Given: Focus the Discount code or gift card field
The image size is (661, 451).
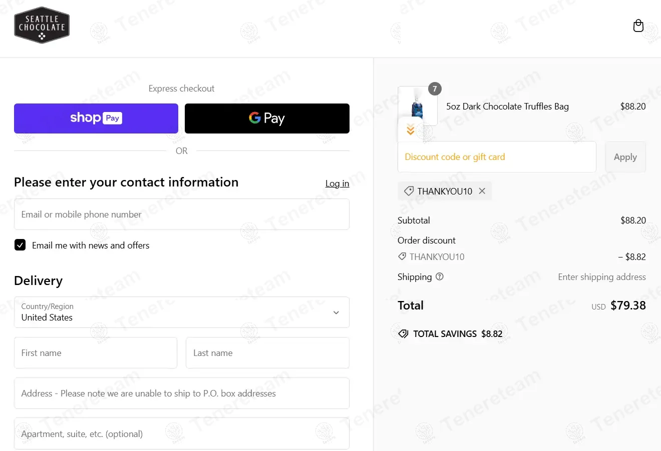Looking at the screenshot, I should click(x=497, y=157).
